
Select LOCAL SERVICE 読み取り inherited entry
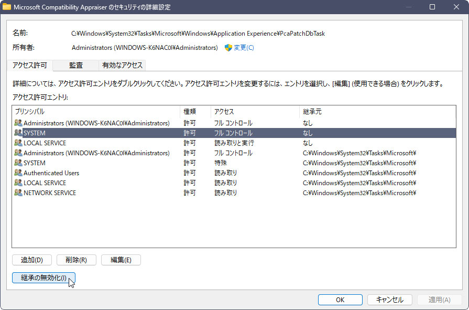[234, 183]
